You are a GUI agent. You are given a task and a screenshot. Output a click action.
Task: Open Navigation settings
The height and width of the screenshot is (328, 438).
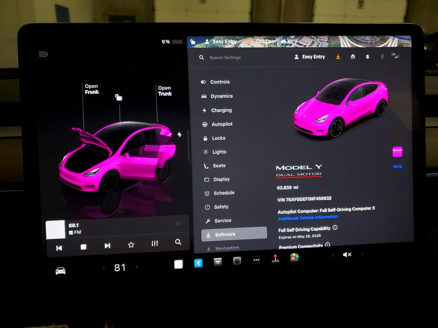pyautogui.click(x=227, y=248)
